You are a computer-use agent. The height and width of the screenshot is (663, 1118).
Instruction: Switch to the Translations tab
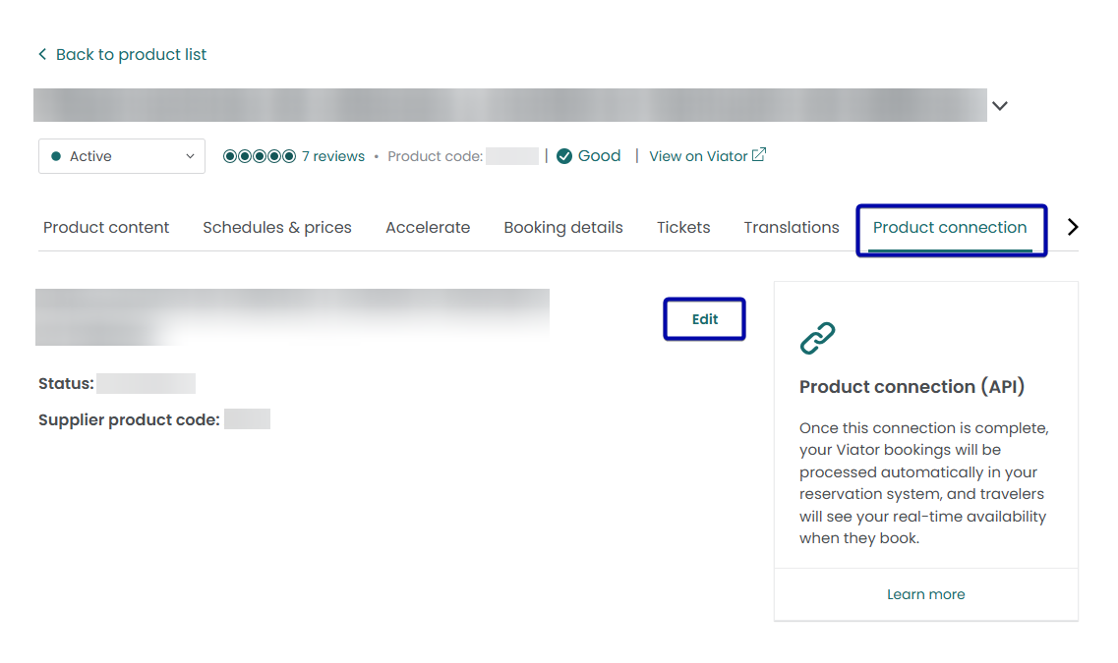click(792, 227)
